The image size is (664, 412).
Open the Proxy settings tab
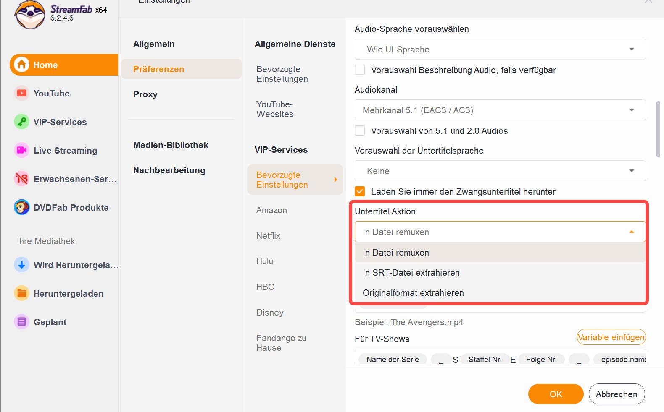pyautogui.click(x=145, y=94)
